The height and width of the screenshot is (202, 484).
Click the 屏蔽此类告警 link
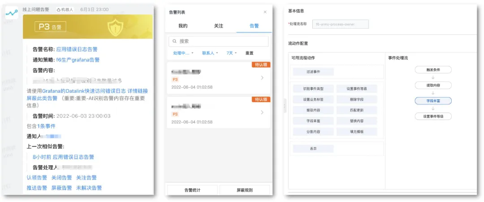42,99
